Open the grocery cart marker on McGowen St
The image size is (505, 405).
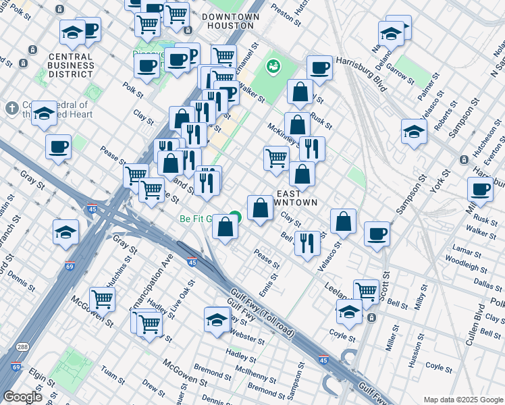click(103, 300)
